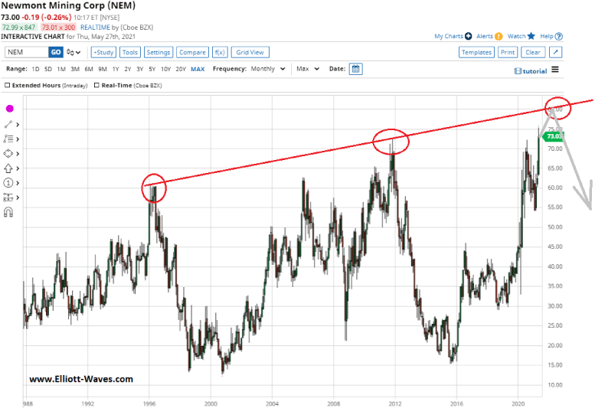This screenshot has height=408, width=595.
Task: Select the line drawing tool
Action: point(9,124)
